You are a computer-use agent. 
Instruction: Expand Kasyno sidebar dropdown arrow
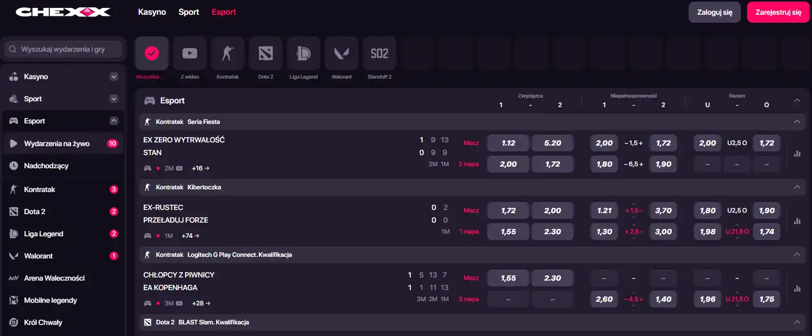[113, 76]
